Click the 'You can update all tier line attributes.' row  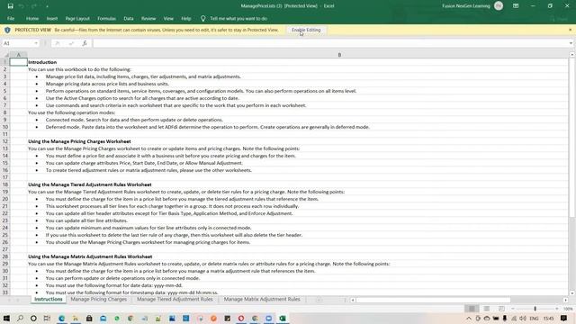(x=86, y=220)
